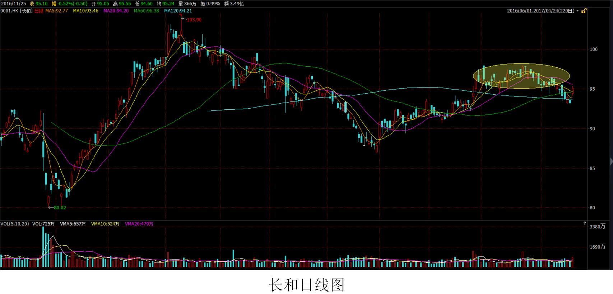This screenshot has height=294, width=613.
Task: Click the 2016/06/01-2017/04/24 date range link
Action: 541,11
